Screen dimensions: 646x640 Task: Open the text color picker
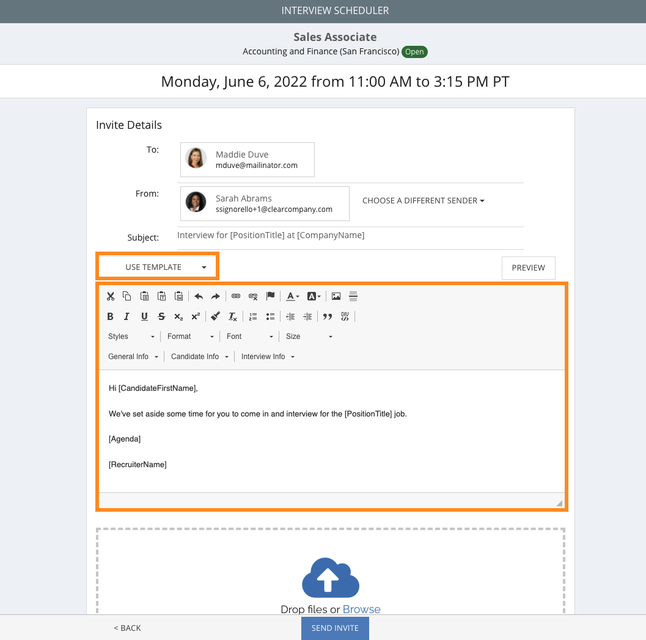[x=293, y=296]
